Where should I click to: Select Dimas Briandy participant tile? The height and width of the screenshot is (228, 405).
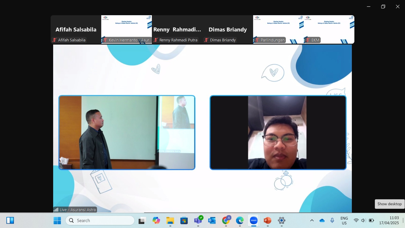228,29
